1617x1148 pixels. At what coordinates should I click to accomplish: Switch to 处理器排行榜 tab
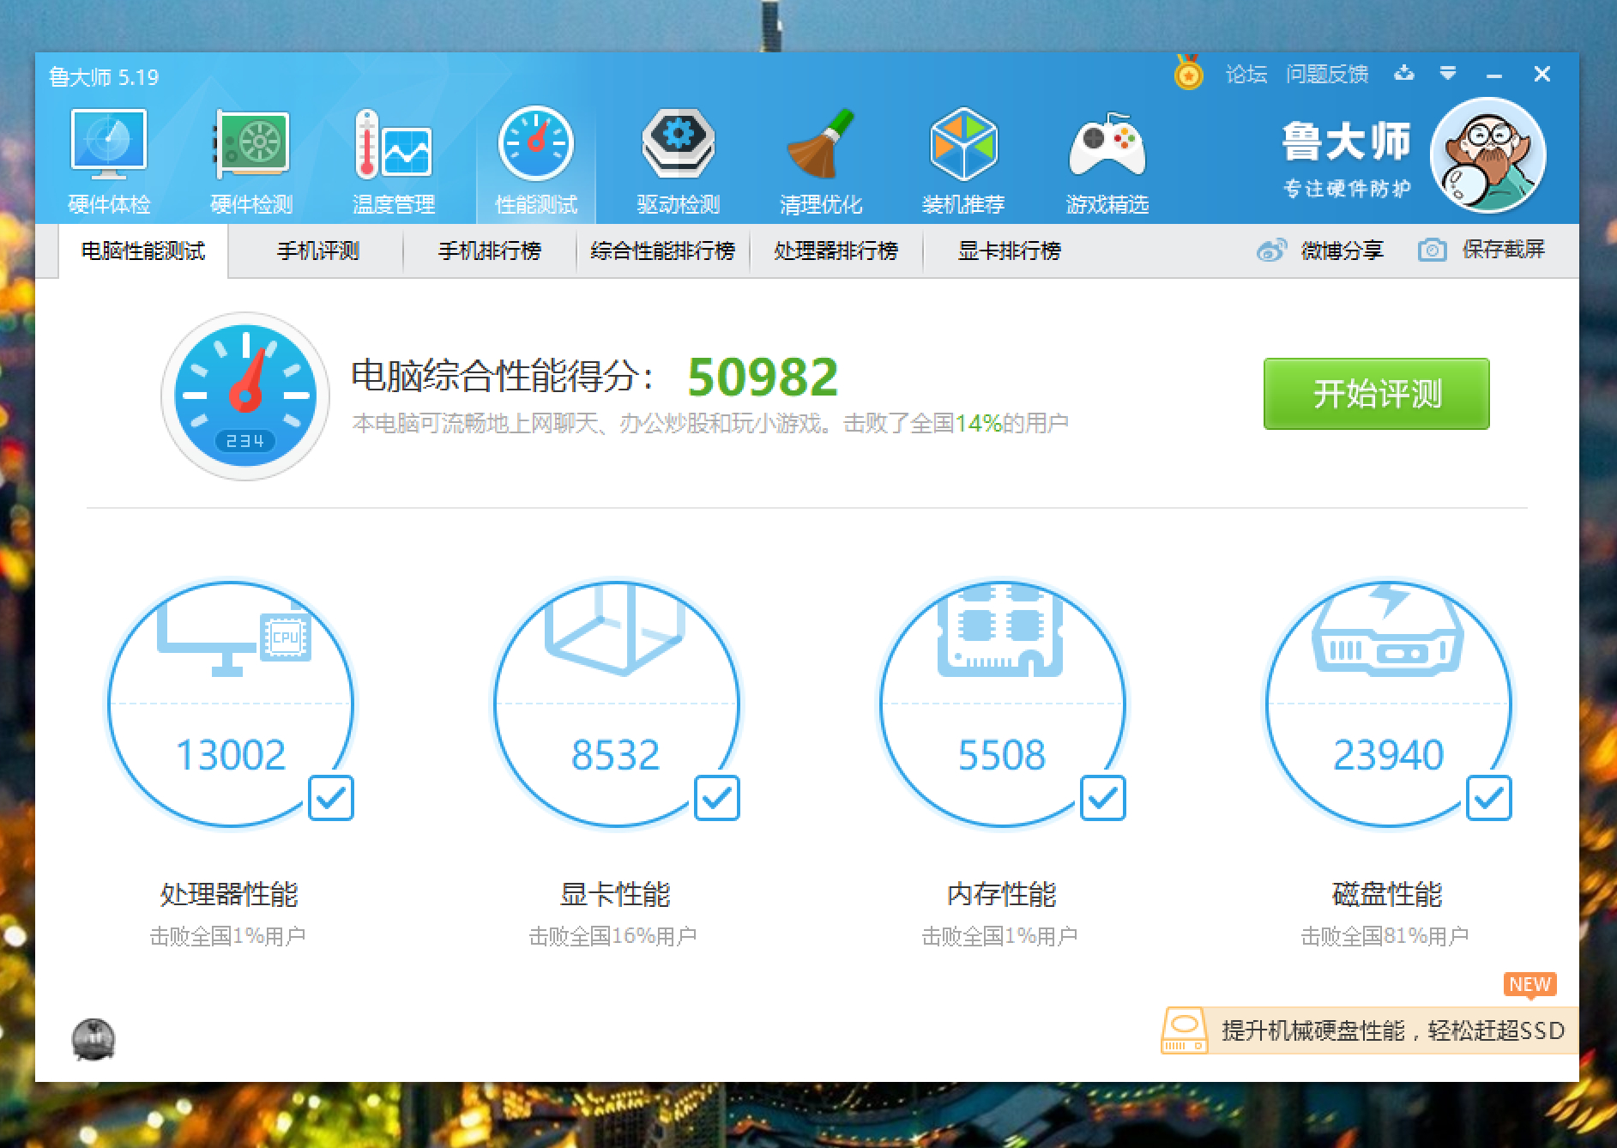836,251
